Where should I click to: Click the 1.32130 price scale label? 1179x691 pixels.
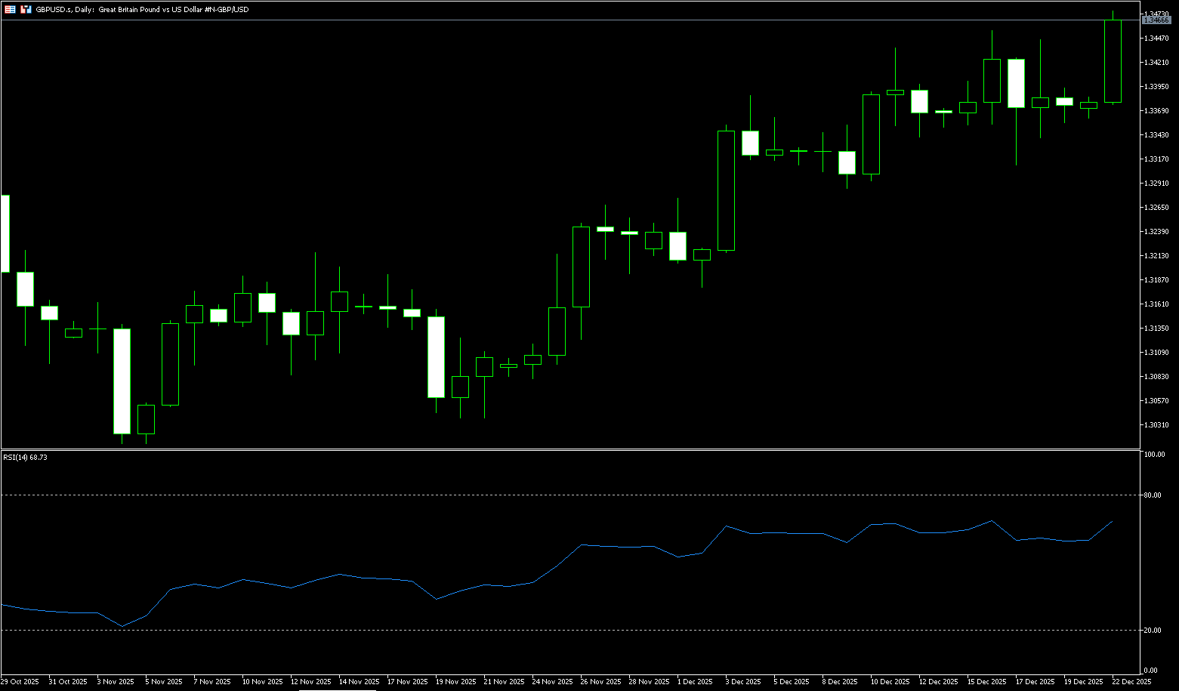1157,256
